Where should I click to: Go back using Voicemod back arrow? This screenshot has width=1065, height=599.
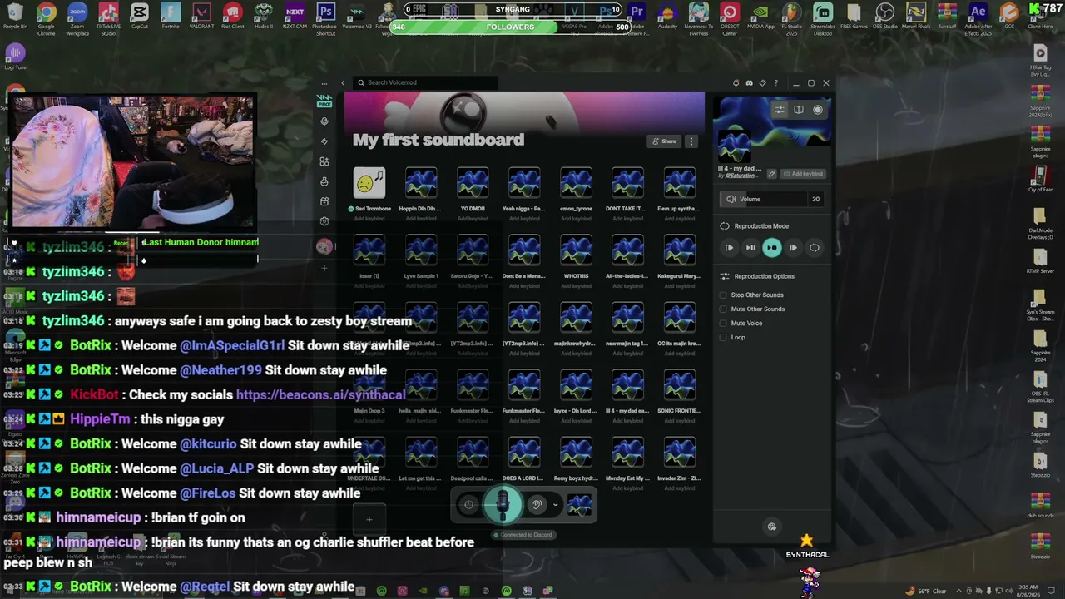343,83
